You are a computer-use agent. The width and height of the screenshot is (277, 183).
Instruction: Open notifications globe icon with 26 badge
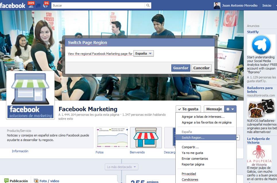46,5
